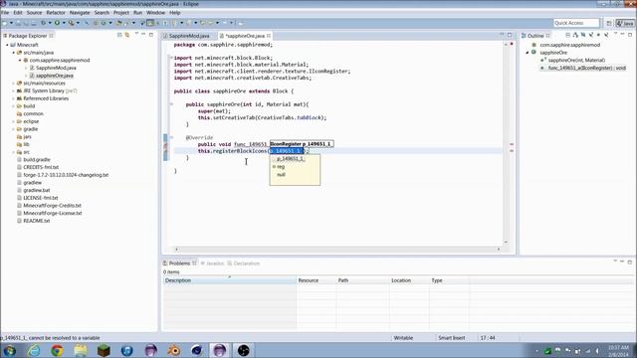Click the Back navigation arrow in toolbar

tap(210, 23)
